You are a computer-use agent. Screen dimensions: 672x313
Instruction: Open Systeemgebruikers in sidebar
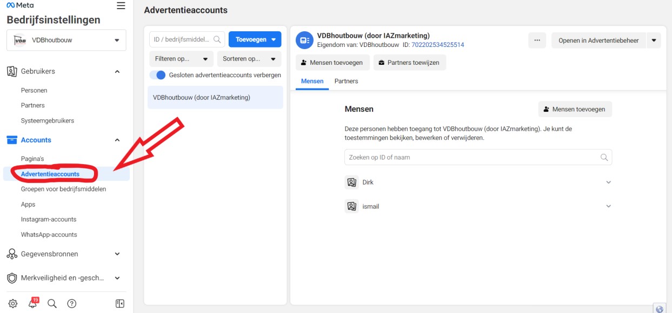click(x=48, y=120)
